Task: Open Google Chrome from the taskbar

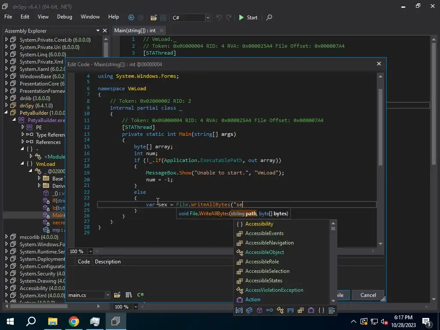Action: pyautogui.click(x=74, y=321)
